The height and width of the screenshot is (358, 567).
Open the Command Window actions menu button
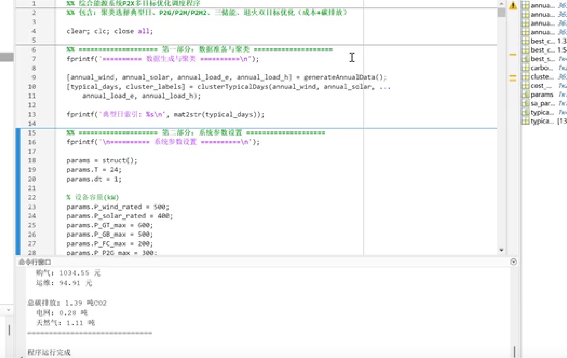click(x=513, y=262)
